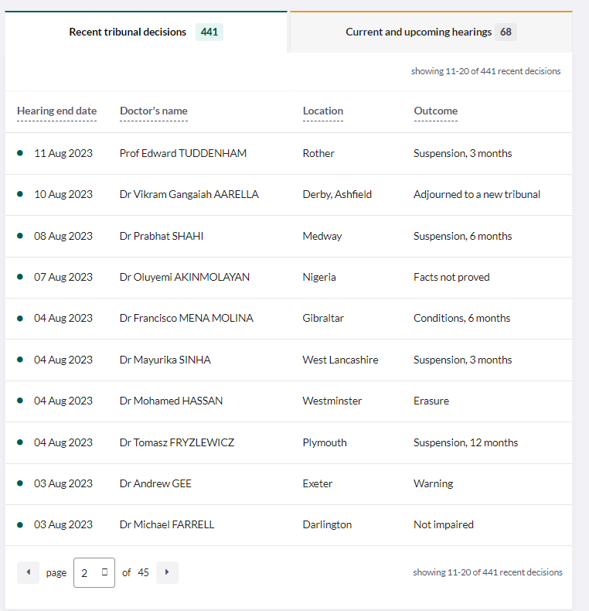View Dr Oluyemi AKINMOLAYAN case

click(184, 278)
